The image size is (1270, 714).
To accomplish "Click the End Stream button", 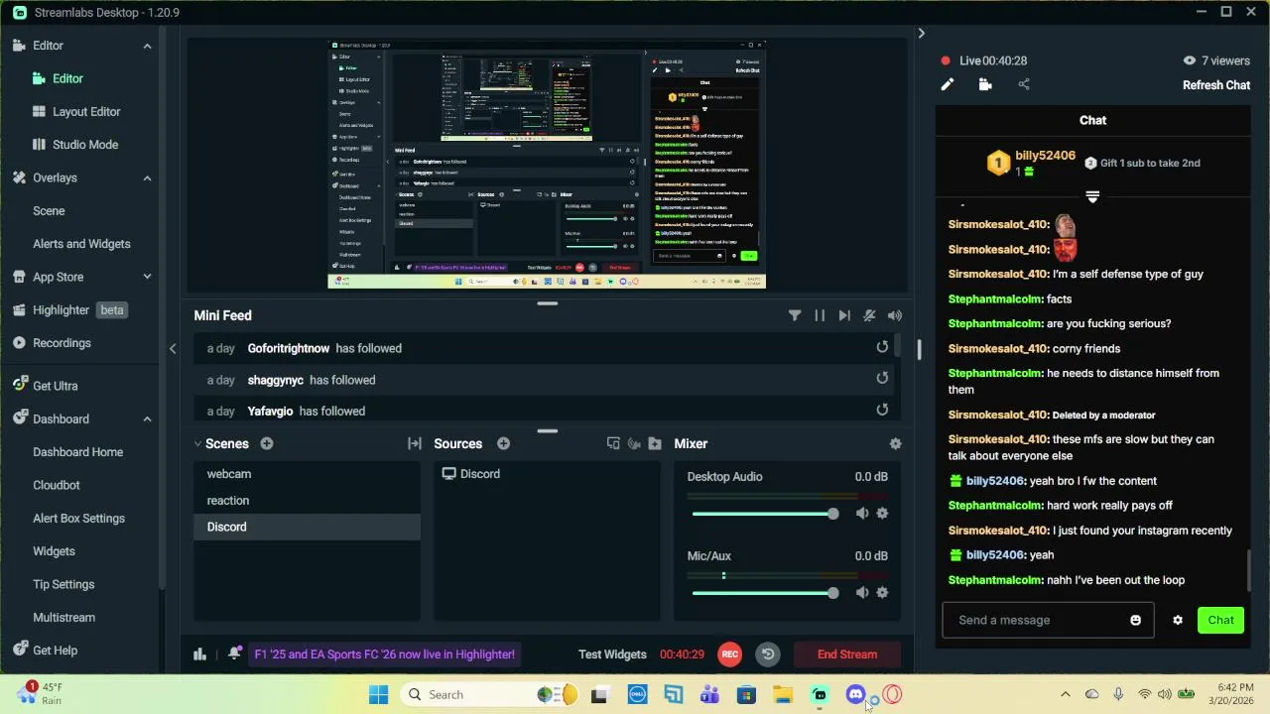I will [847, 654].
